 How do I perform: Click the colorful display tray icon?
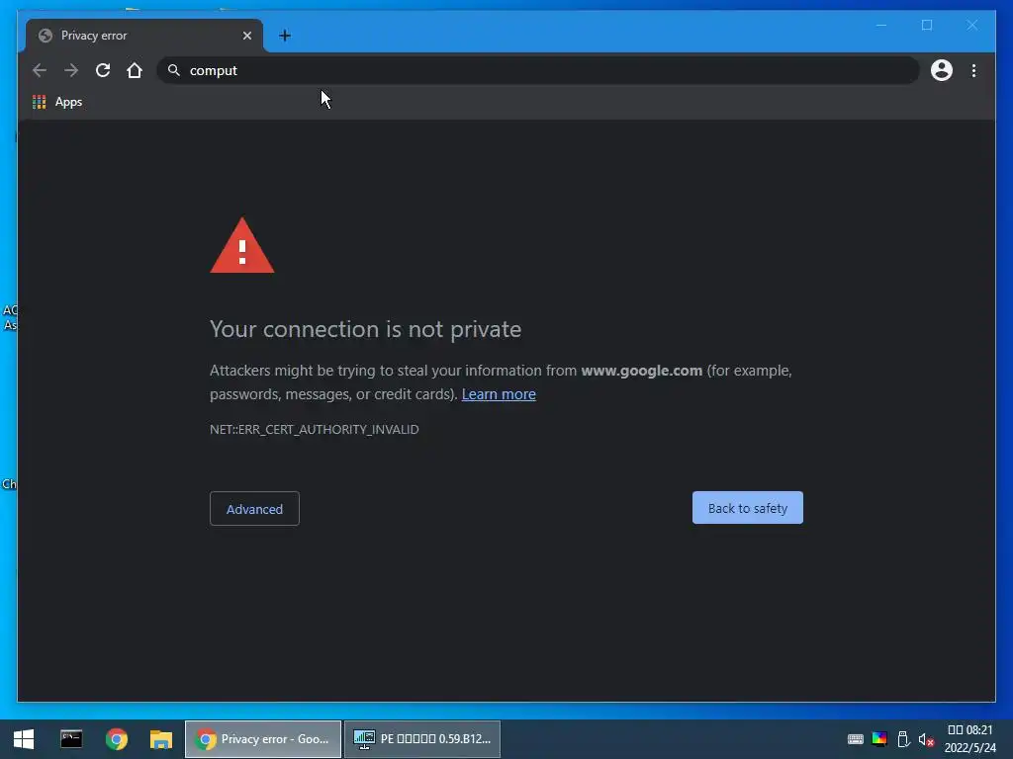pos(879,739)
